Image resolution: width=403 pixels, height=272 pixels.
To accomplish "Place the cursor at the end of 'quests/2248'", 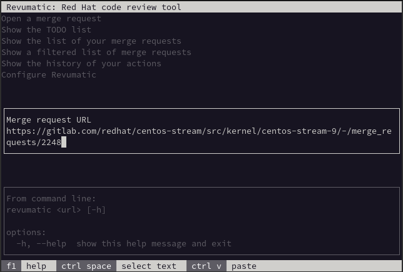I will [x=64, y=143].
